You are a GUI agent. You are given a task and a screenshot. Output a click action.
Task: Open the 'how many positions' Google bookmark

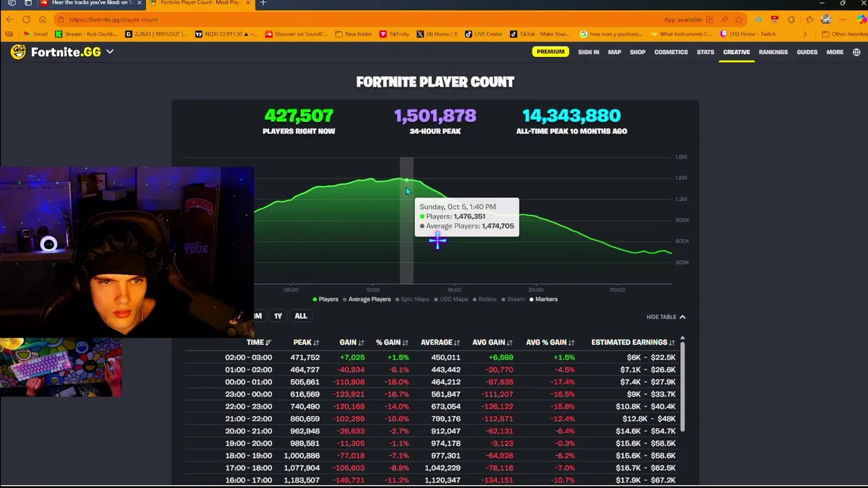[612, 34]
